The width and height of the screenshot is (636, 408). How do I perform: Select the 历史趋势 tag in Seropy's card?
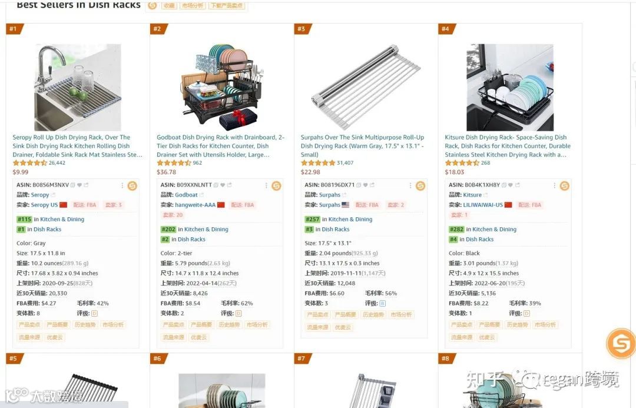pos(85,325)
